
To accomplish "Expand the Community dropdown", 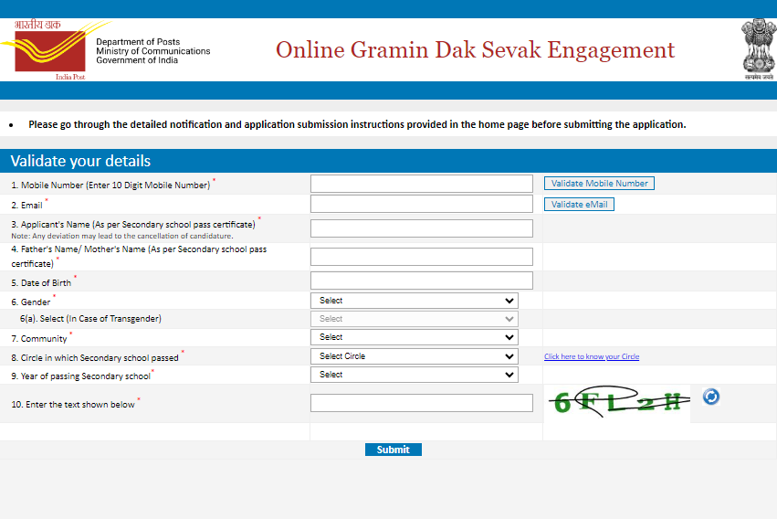I will [x=415, y=337].
